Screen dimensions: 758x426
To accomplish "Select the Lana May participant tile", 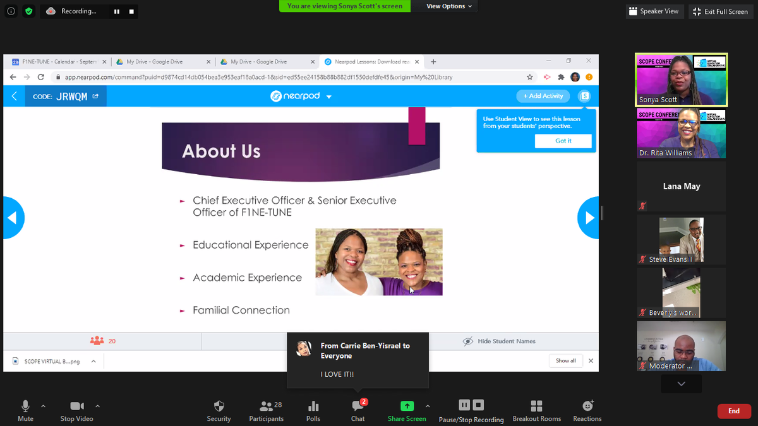I will click(682, 186).
